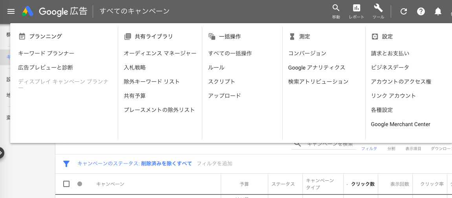452x198 pixels.
Task: Click the 測定 hourglass icon
Action: 292,36
